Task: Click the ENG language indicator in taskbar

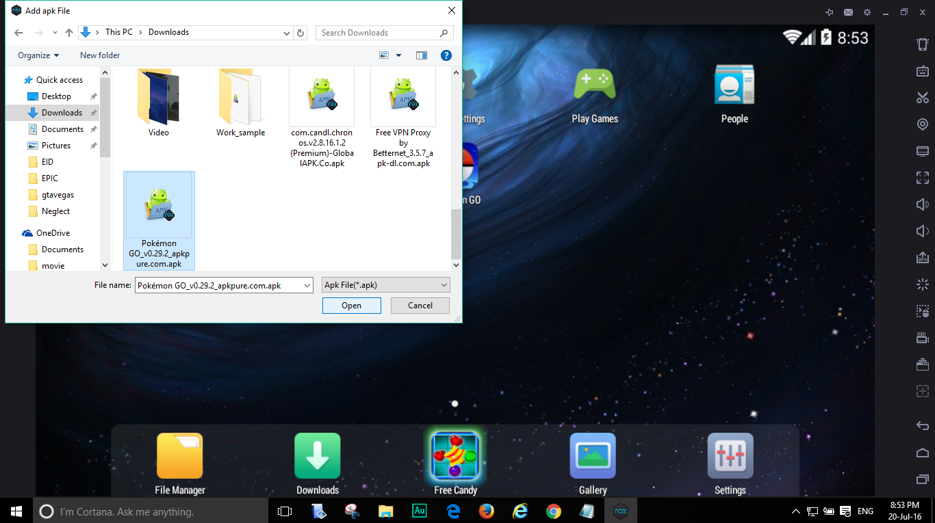Action: 865,511
